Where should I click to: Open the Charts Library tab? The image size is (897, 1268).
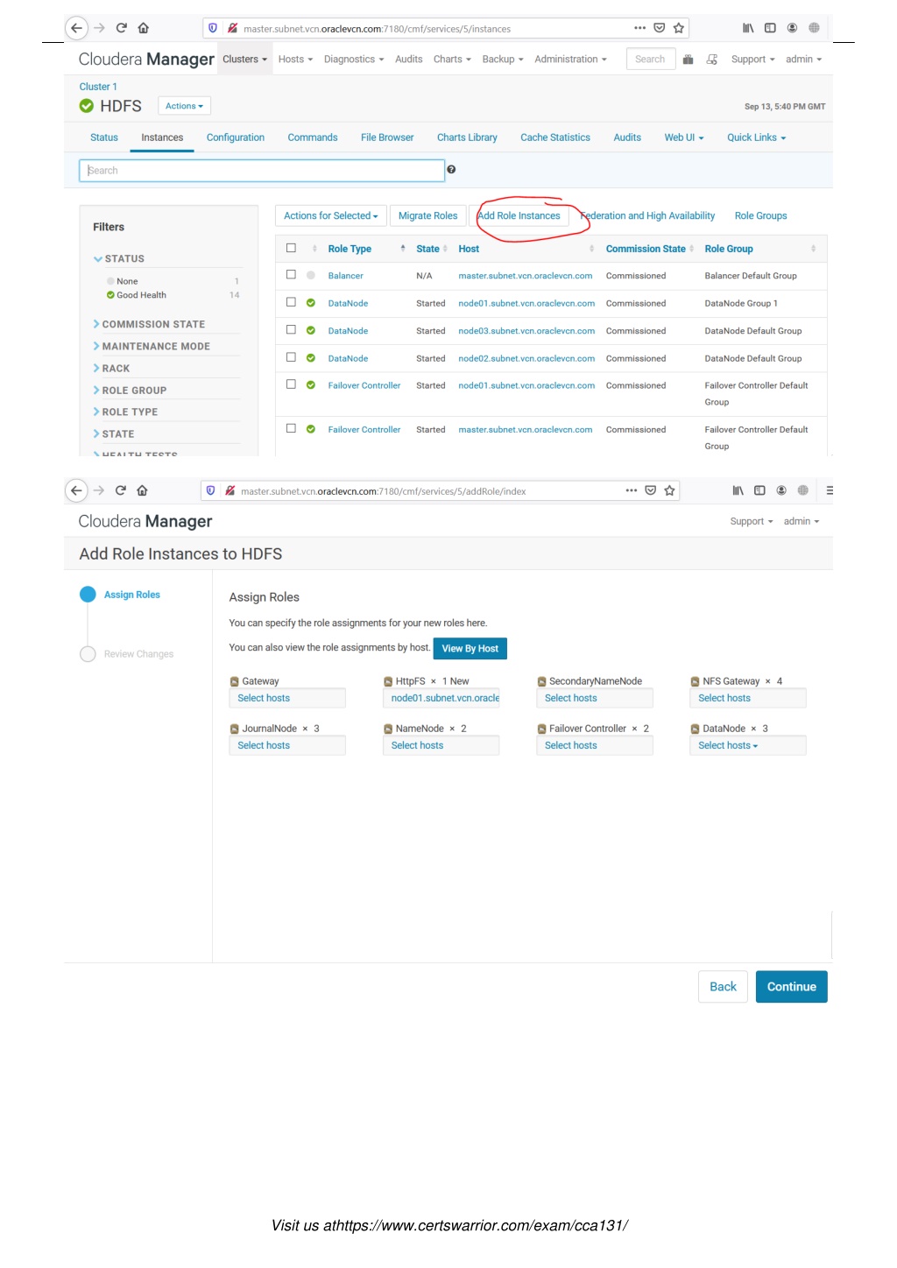(x=467, y=137)
